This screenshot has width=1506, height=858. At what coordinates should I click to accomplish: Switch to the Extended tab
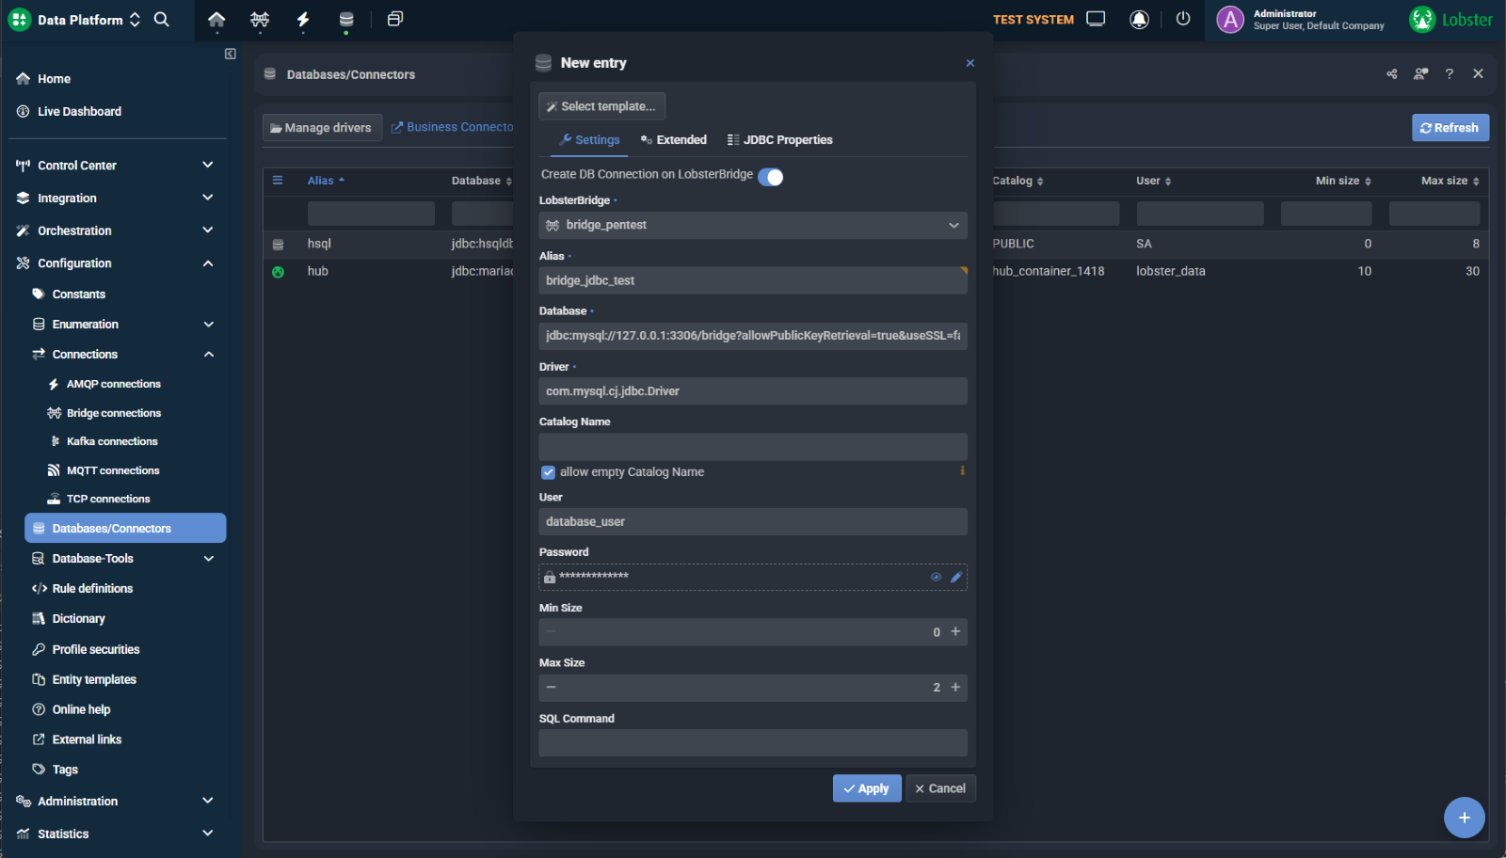click(674, 140)
